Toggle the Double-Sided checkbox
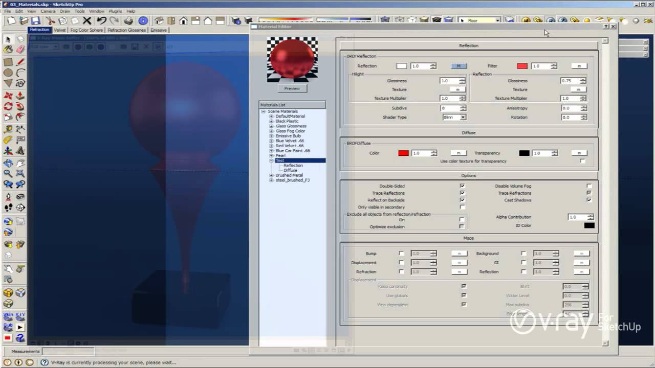 (462, 186)
